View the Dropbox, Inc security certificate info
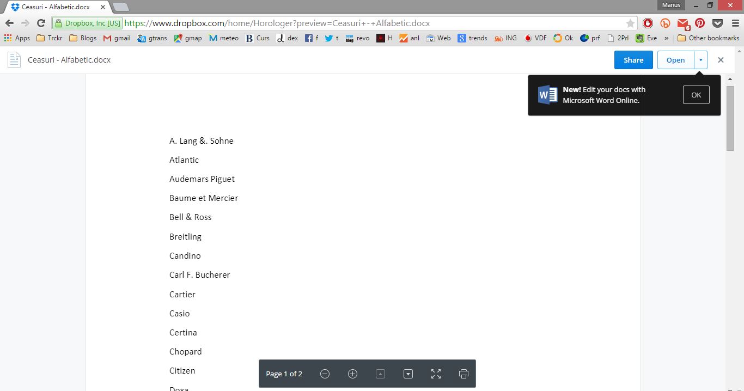The width and height of the screenshot is (744, 391). 88,23
